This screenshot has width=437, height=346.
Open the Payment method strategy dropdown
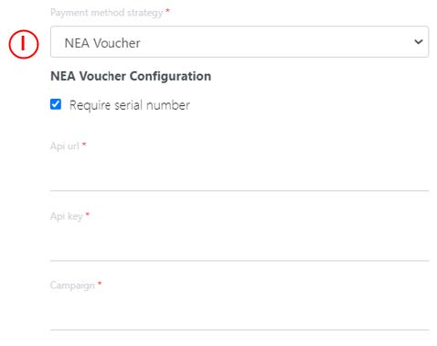pyautogui.click(x=240, y=42)
